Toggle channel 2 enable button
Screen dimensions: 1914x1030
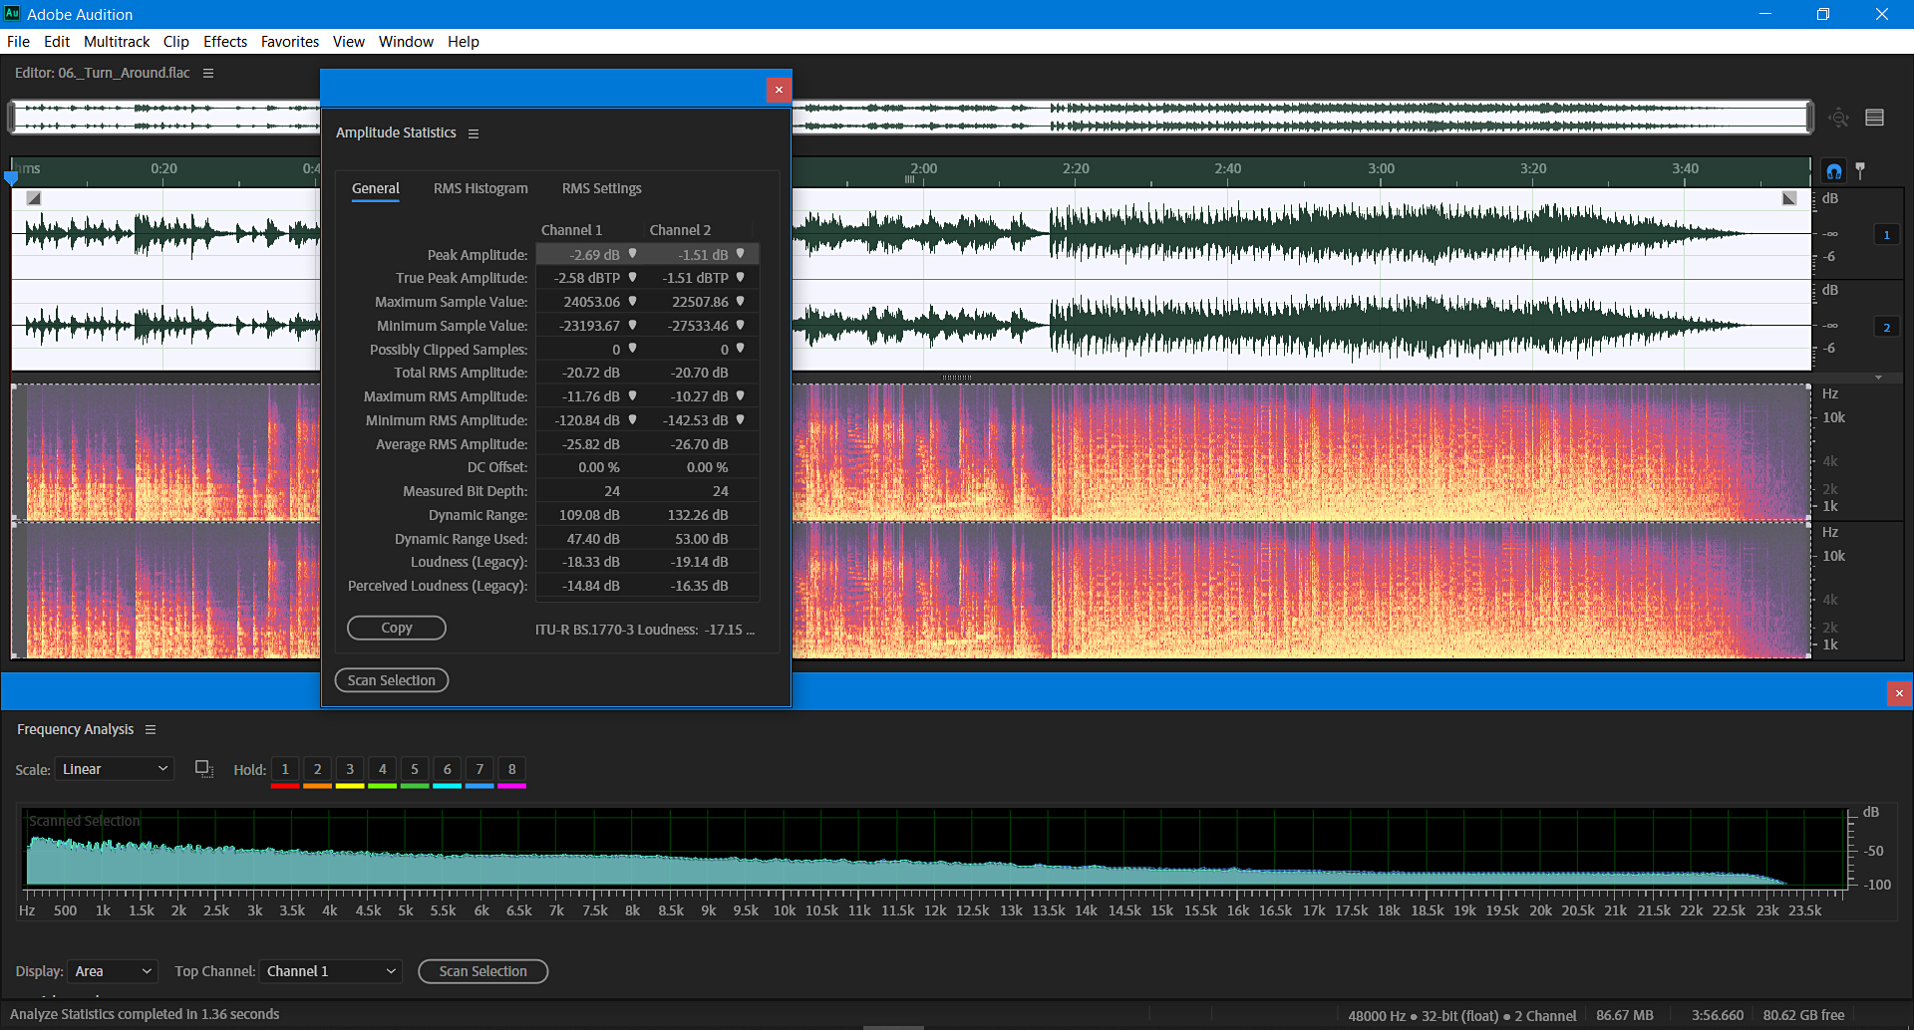pyautogui.click(x=1886, y=326)
